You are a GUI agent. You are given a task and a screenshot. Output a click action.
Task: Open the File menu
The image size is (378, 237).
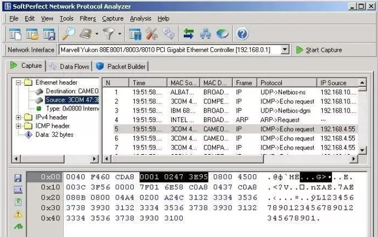tap(14, 18)
